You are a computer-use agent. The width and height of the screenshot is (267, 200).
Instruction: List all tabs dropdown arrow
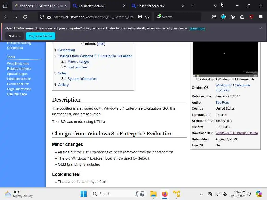point(215,6)
